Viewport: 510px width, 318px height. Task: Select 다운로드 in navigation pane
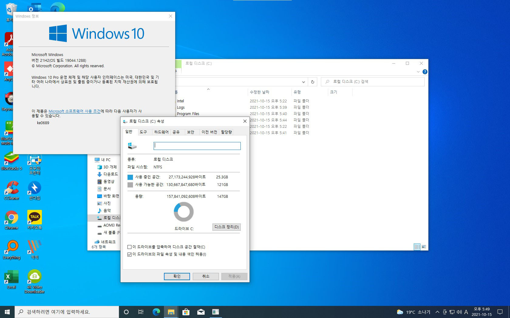107,174
